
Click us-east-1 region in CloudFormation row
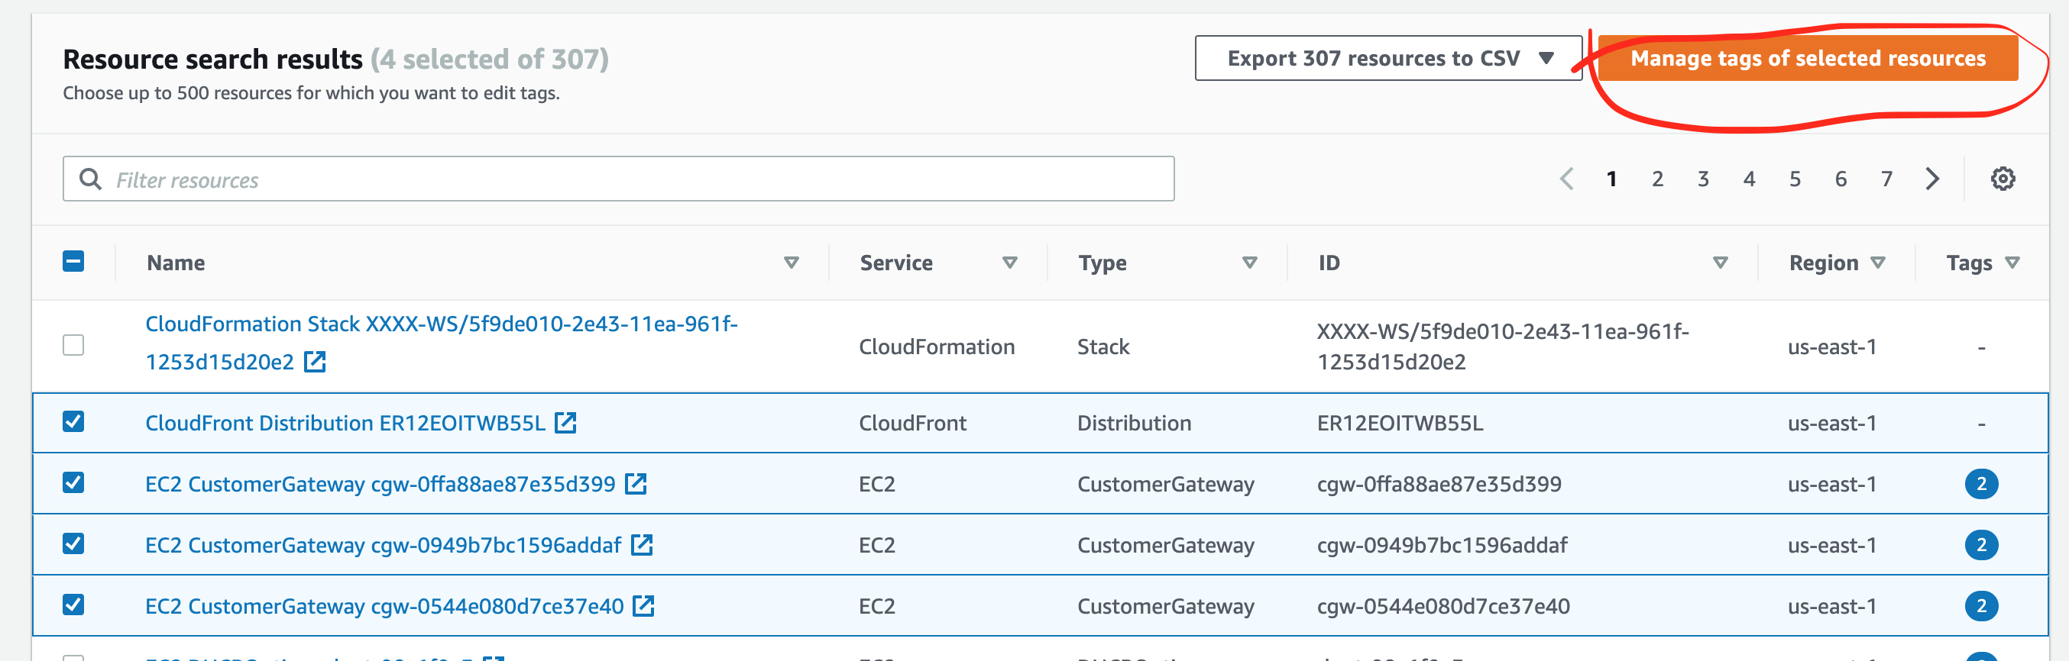1832,347
